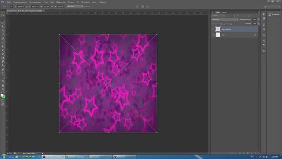Toggle lock all icon in Layers panel
Viewport: 282px width, 159px height.
(231, 24)
